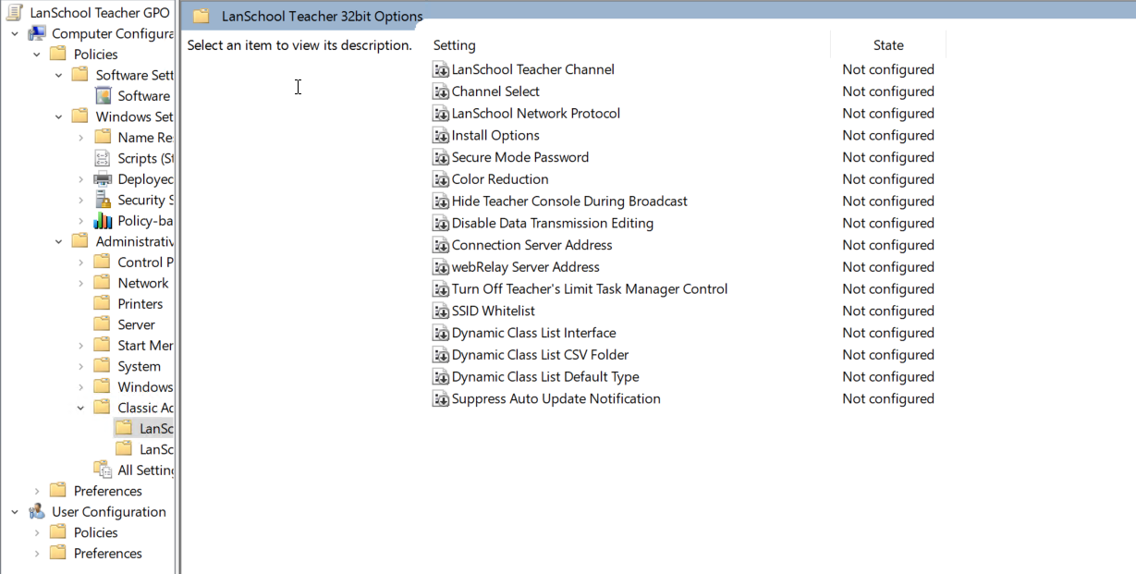Click the LanSchool Teacher GPO root icon
The height and width of the screenshot is (574, 1136).
[15, 13]
